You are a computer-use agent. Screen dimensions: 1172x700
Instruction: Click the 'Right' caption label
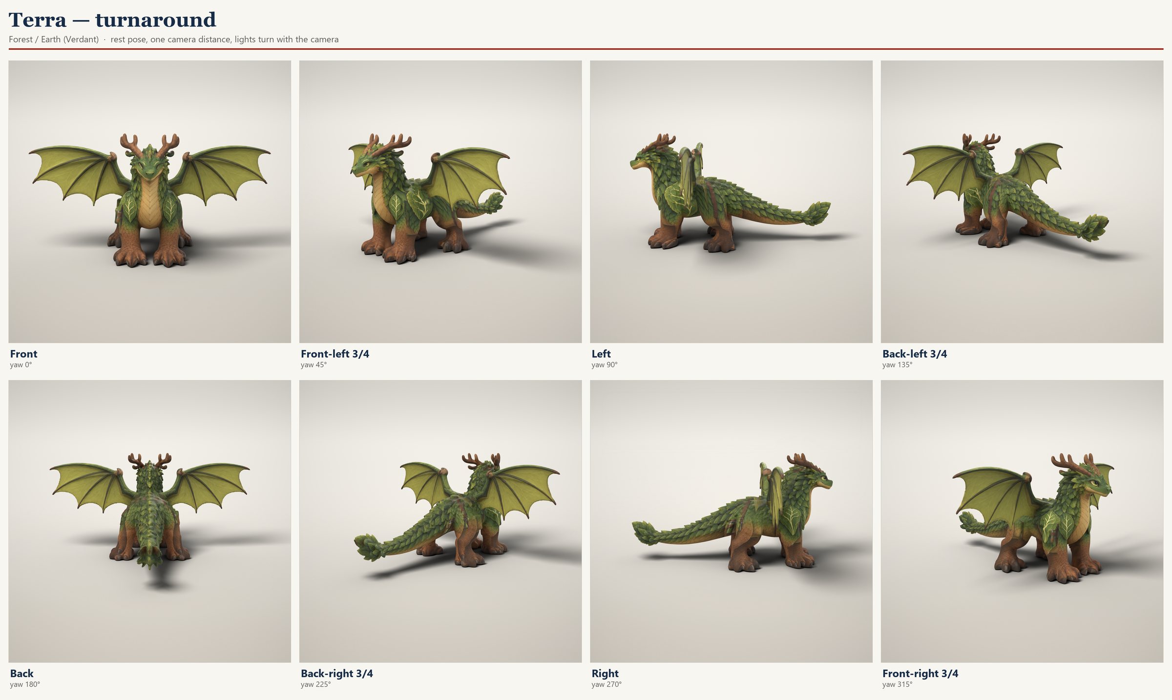tap(605, 674)
